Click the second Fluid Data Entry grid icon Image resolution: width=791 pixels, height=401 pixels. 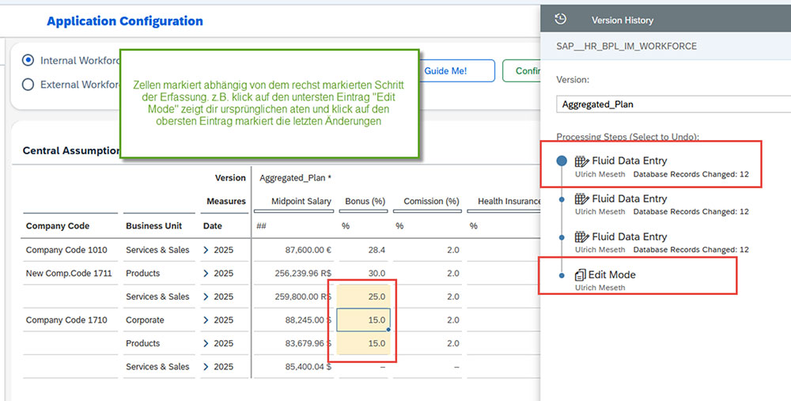coord(582,199)
